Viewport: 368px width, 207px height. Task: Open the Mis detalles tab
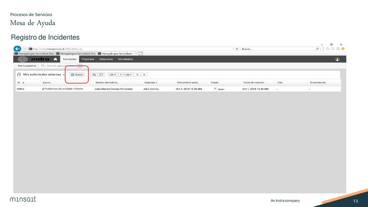(x=125, y=59)
